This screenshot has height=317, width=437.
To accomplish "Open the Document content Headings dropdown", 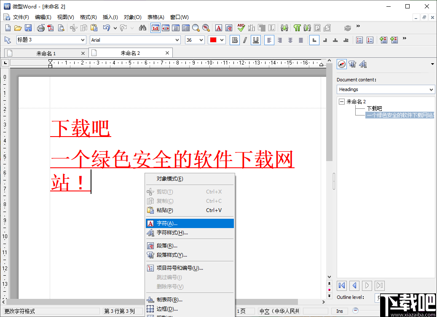I will [431, 89].
